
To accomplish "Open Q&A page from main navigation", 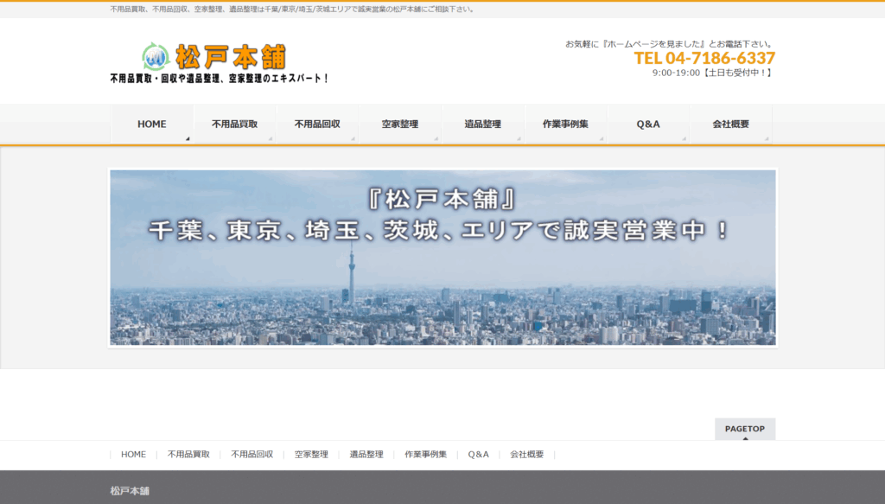I will point(648,124).
